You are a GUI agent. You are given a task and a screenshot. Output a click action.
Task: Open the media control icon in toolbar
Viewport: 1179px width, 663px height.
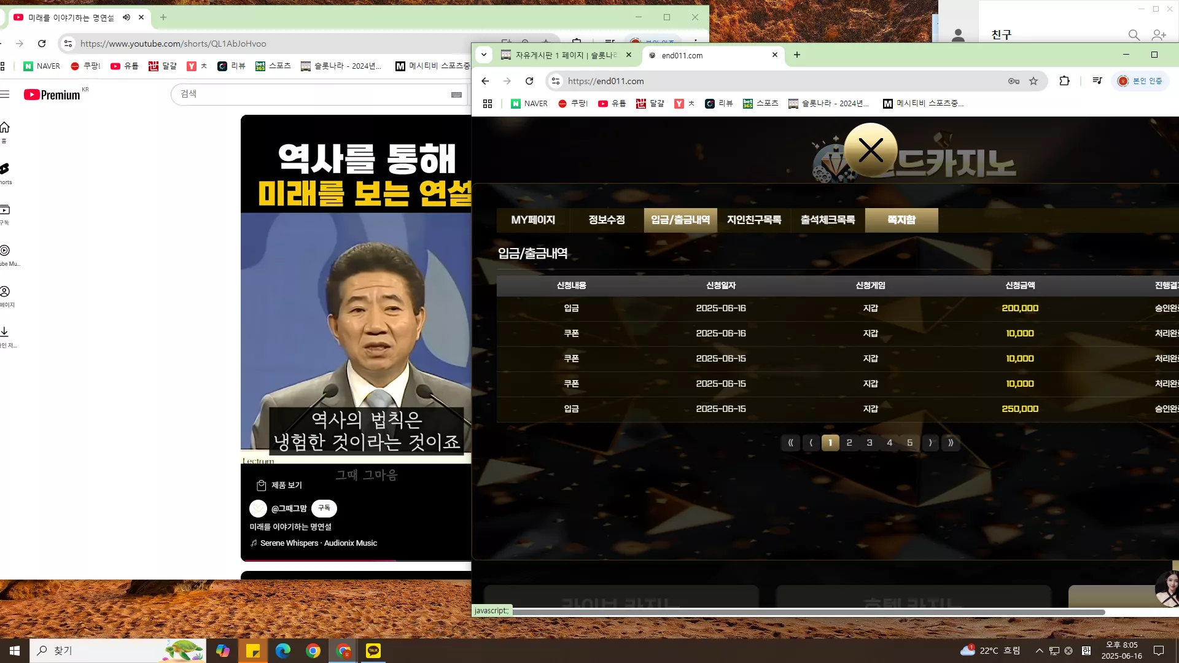tap(1097, 81)
